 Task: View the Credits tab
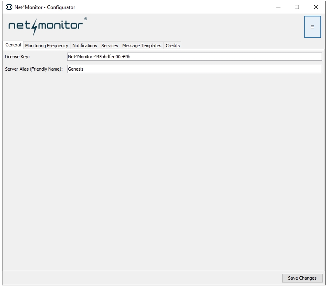[173, 46]
